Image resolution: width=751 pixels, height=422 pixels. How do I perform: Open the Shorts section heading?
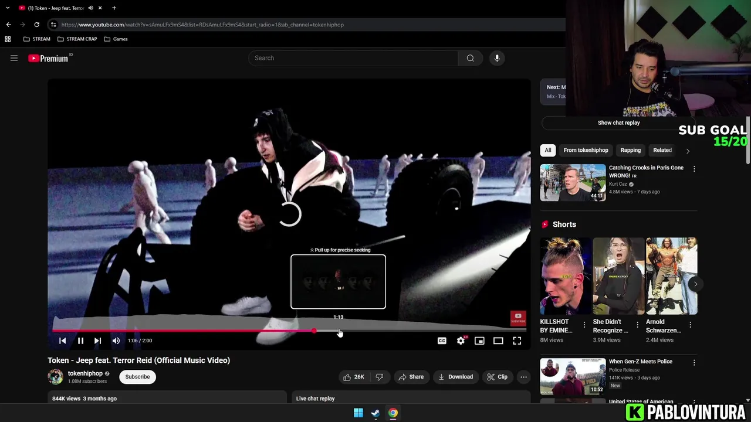pyautogui.click(x=564, y=224)
